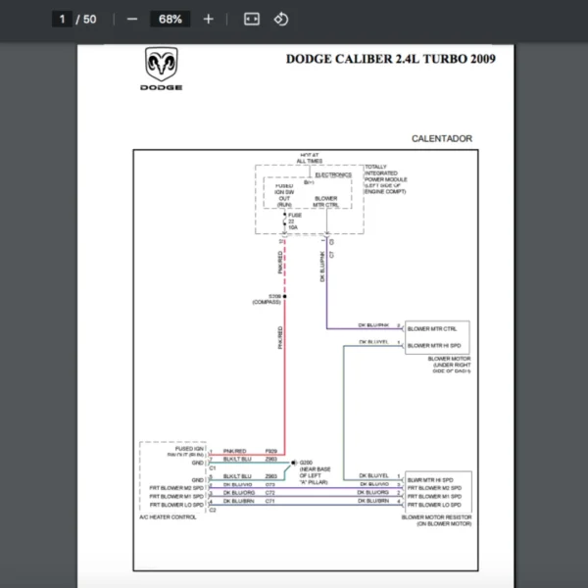Click the A/C HEATER CONTROL label
The image size is (588, 588).
171,514
